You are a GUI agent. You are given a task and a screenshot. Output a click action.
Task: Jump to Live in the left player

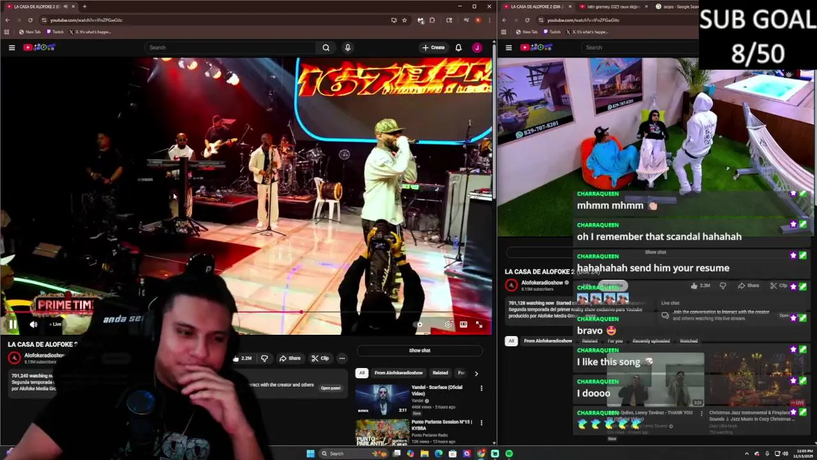click(x=56, y=325)
